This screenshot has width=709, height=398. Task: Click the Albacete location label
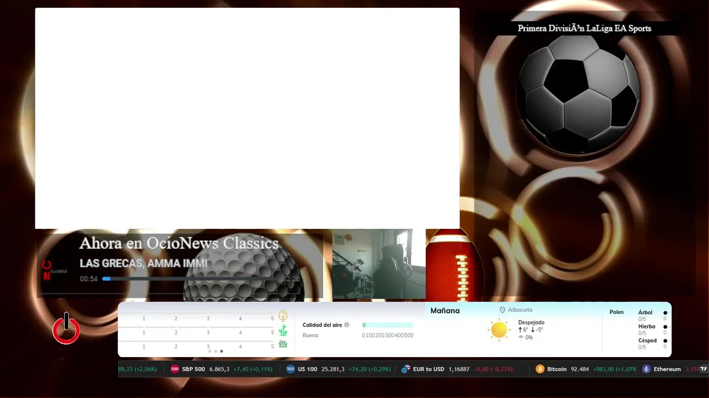(520, 310)
